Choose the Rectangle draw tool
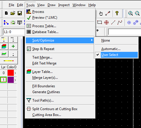 pos(100,22)
